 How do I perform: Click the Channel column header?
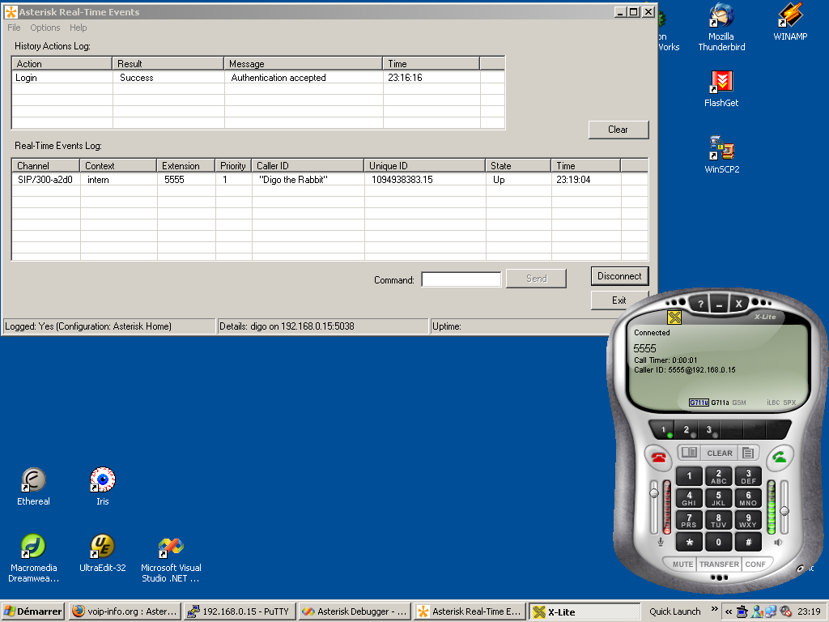[45, 165]
